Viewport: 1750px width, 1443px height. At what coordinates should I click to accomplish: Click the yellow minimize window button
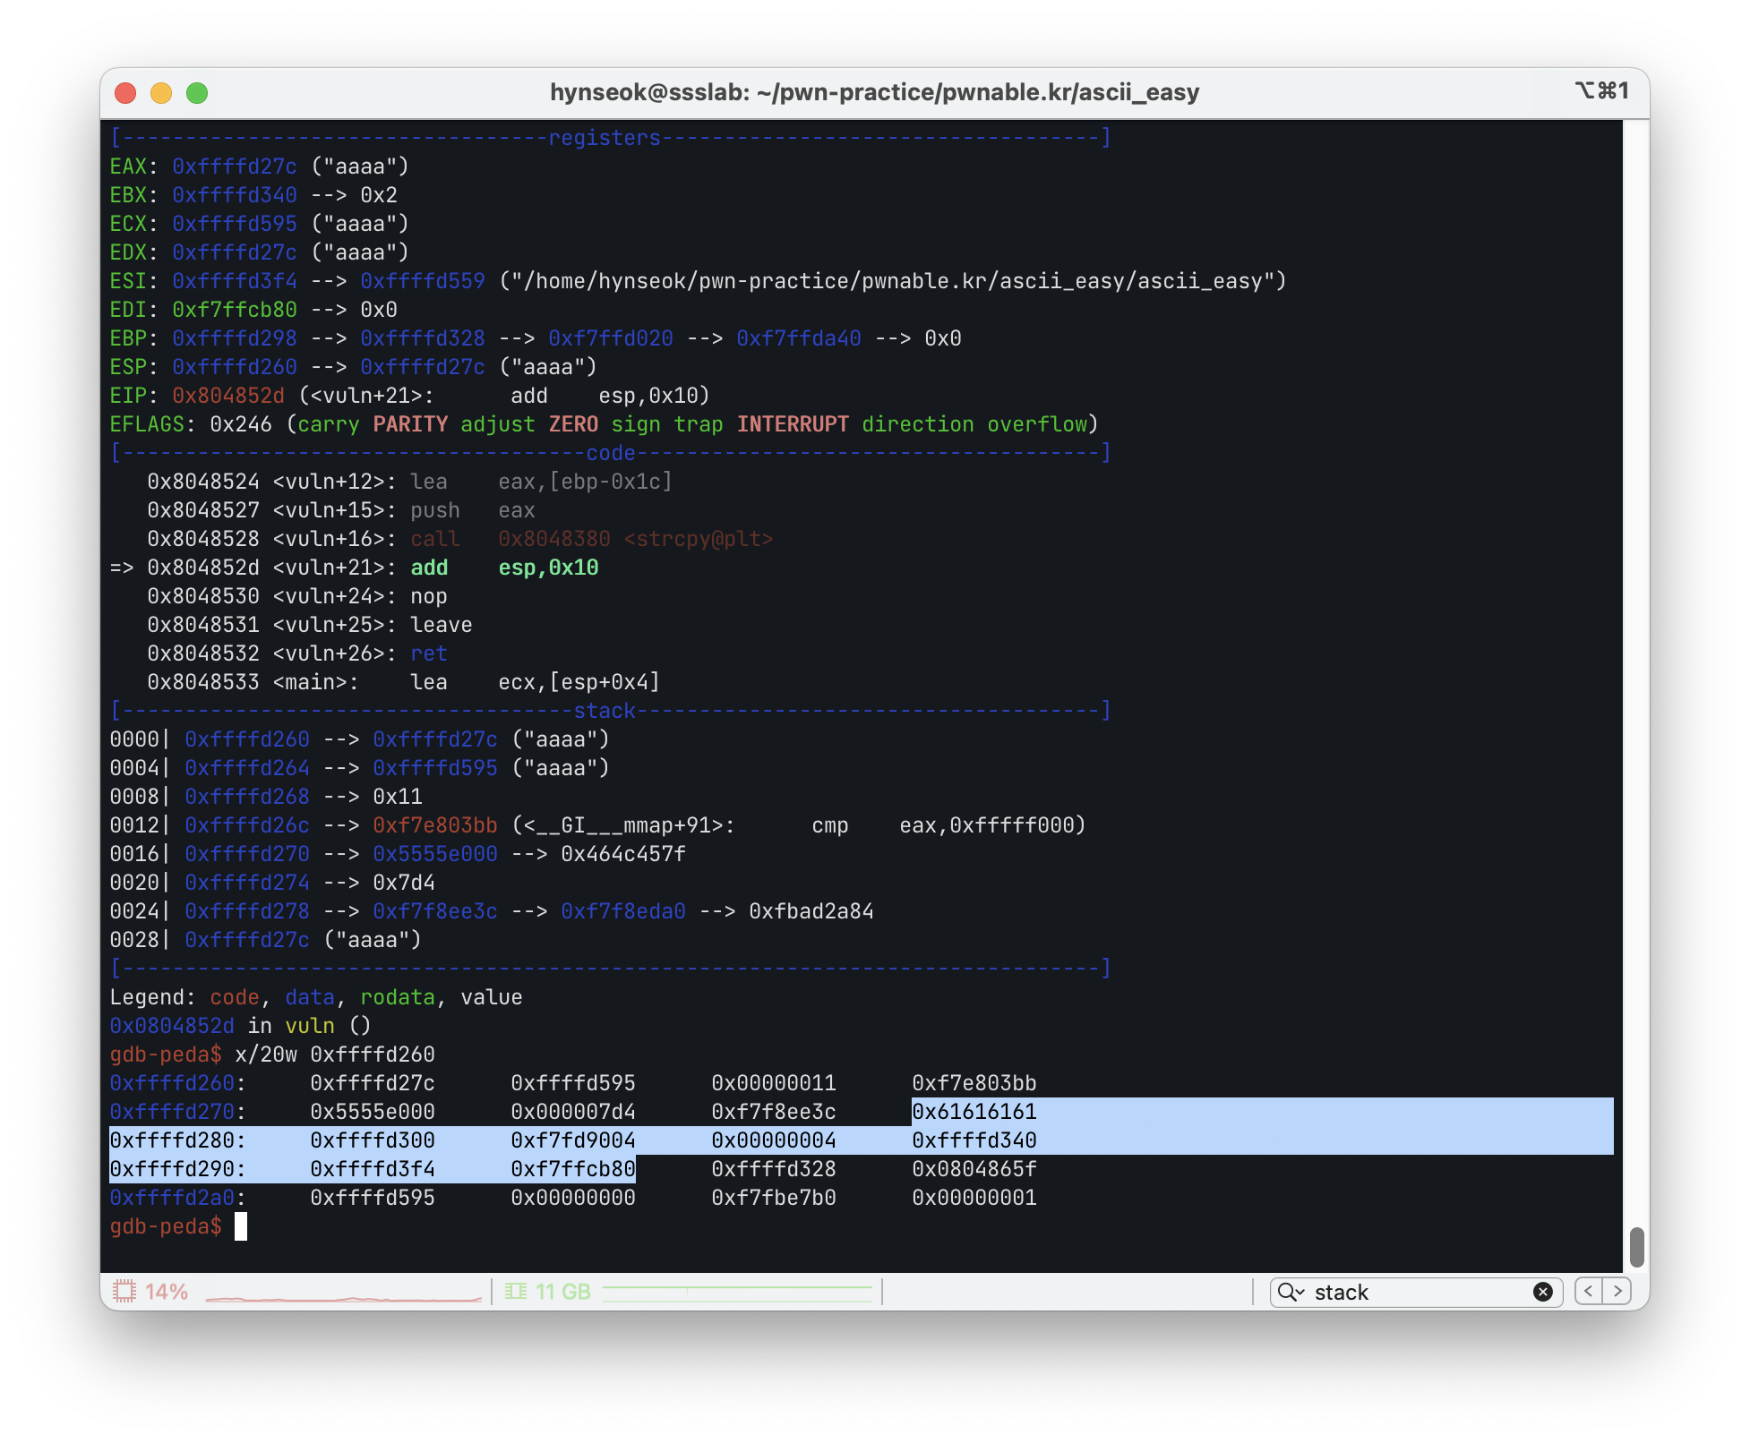[161, 93]
